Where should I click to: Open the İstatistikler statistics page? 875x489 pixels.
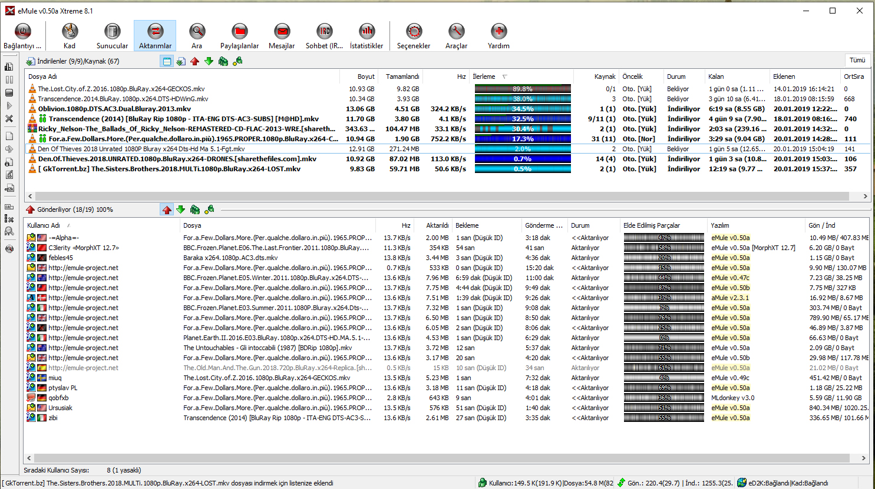pyautogui.click(x=366, y=35)
